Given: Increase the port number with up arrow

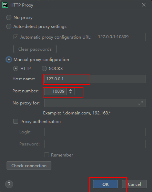Looking at the screenshot, I should (x=70, y=90).
